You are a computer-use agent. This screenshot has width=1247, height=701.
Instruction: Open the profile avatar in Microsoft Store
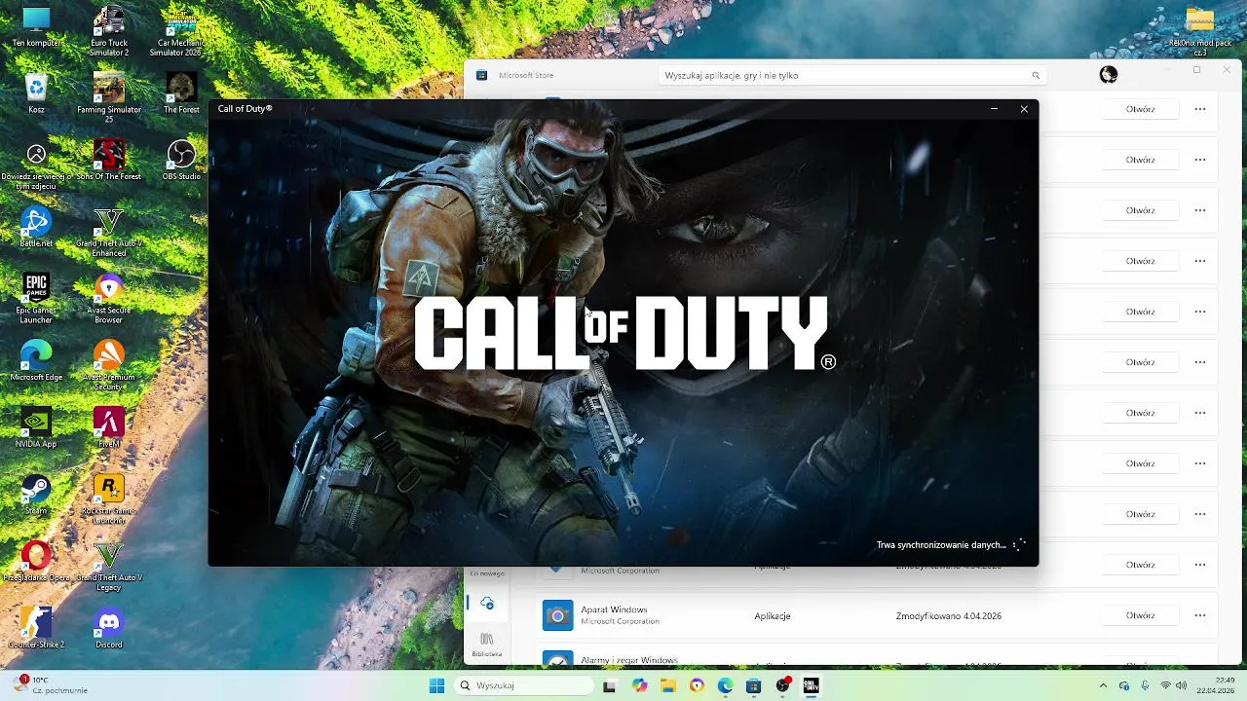(1109, 75)
